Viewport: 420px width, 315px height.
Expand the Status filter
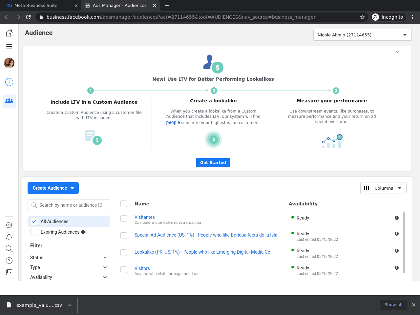coord(69,258)
